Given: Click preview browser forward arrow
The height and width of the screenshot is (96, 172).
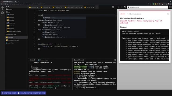Looking at the screenshot, I should [x=121, y=7].
